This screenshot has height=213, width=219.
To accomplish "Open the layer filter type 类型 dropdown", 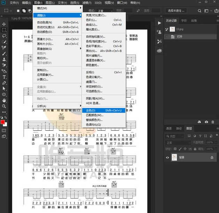I will pos(175,136).
